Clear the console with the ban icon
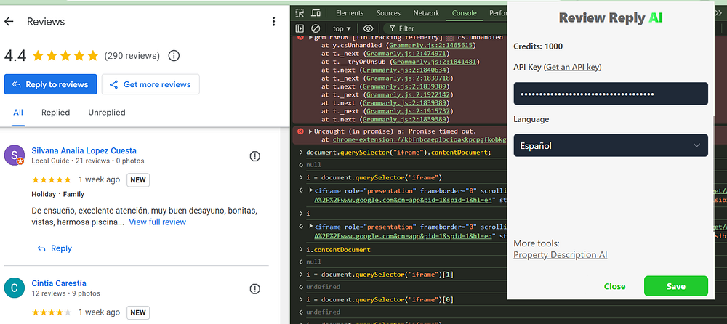 [316, 29]
